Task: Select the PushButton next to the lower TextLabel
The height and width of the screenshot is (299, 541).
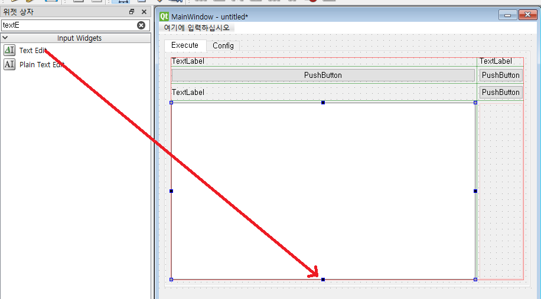Action: [501, 93]
